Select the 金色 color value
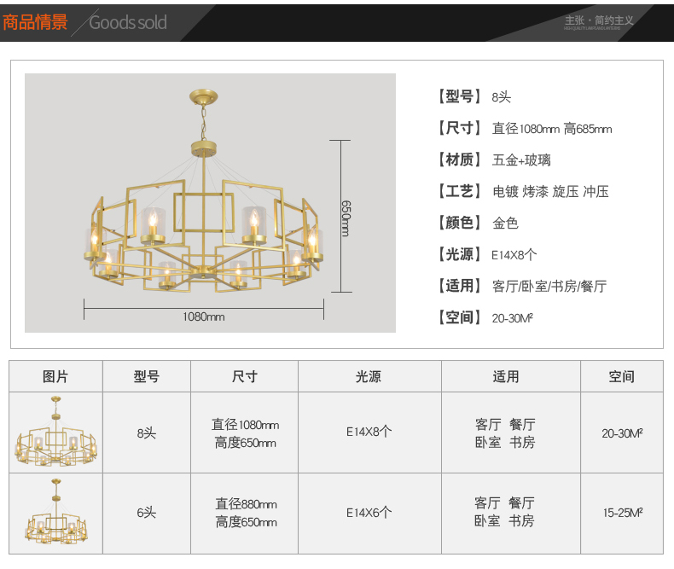 (x=505, y=223)
